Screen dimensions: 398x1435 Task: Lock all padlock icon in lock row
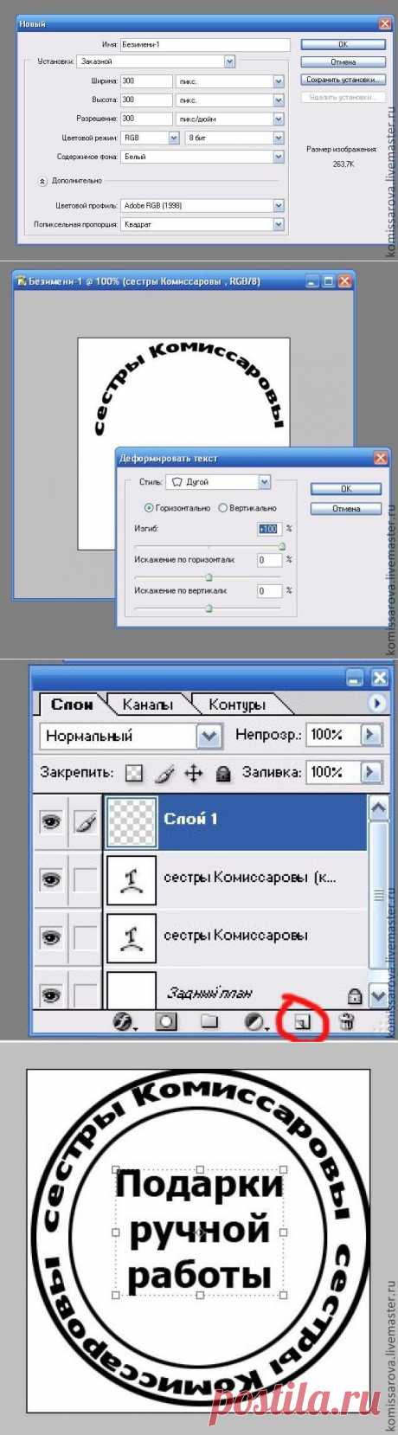pos(222,773)
